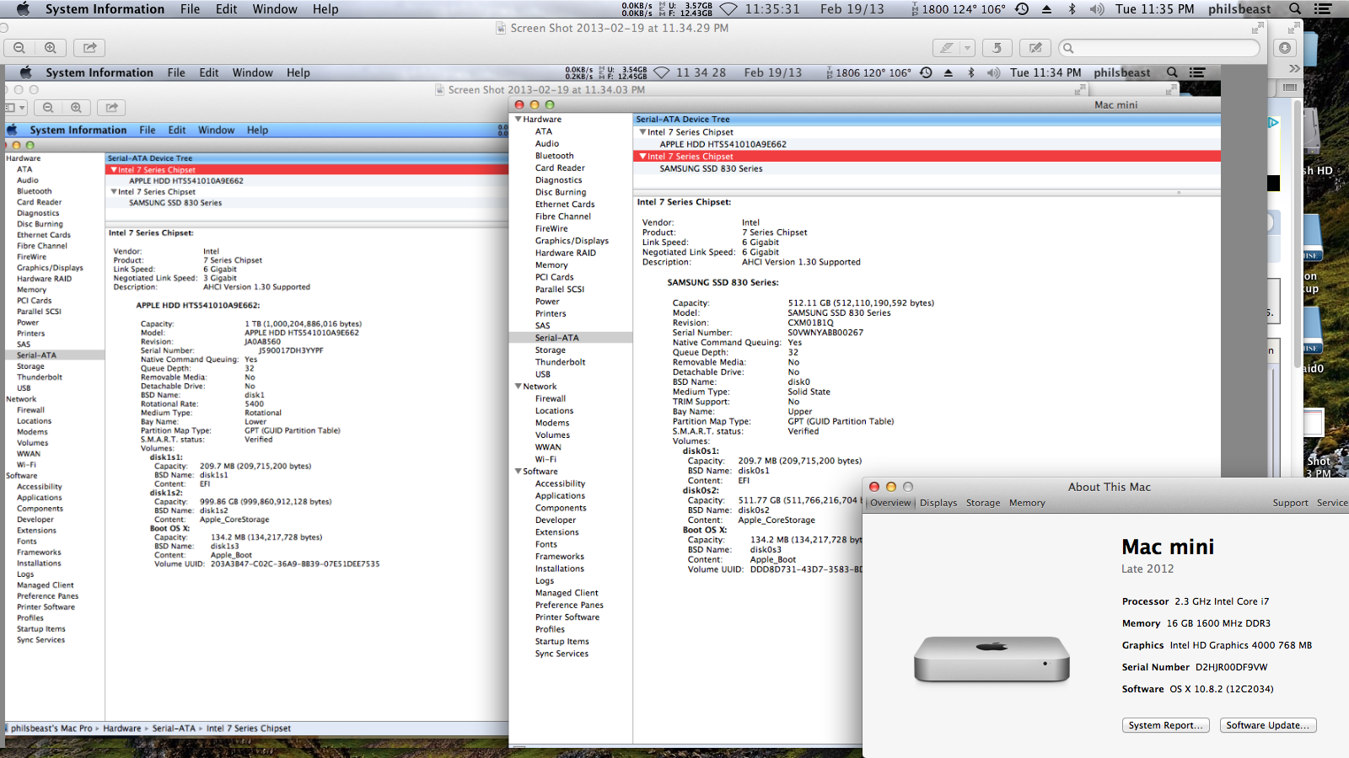Open the Service link in About This Mac
This screenshot has width=1349, height=758.
pyautogui.click(x=1332, y=503)
